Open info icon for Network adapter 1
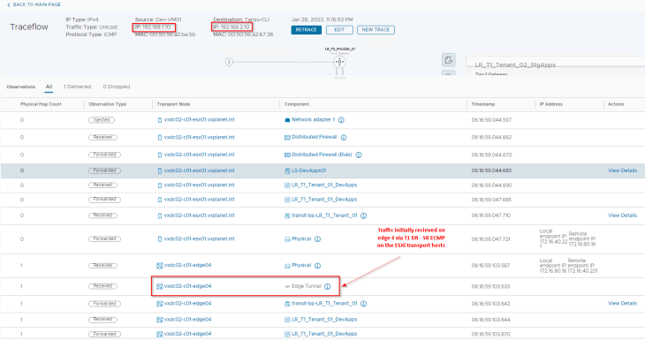 click(341, 120)
